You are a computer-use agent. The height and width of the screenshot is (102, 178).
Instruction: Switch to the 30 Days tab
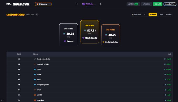point(169,15)
